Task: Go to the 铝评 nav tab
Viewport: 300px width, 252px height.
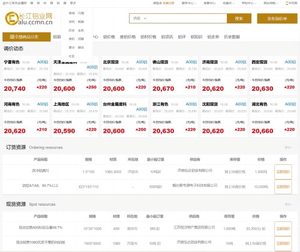Action: coord(182,37)
